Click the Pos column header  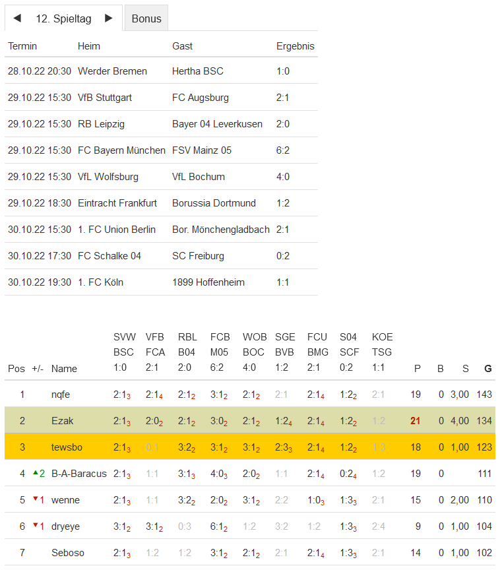pos(16,369)
